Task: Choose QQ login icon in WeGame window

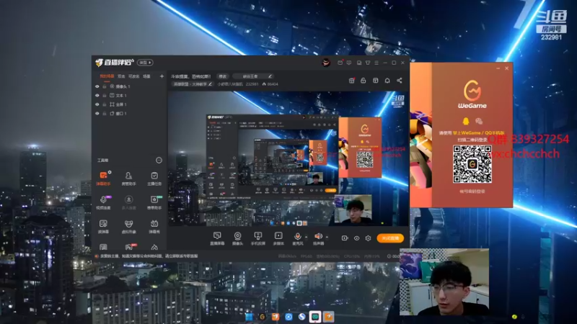Action: tap(466, 121)
